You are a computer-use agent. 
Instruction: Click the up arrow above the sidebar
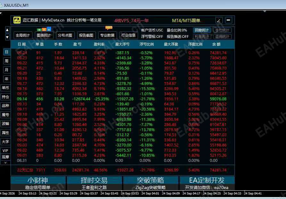(x=7, y=30)
